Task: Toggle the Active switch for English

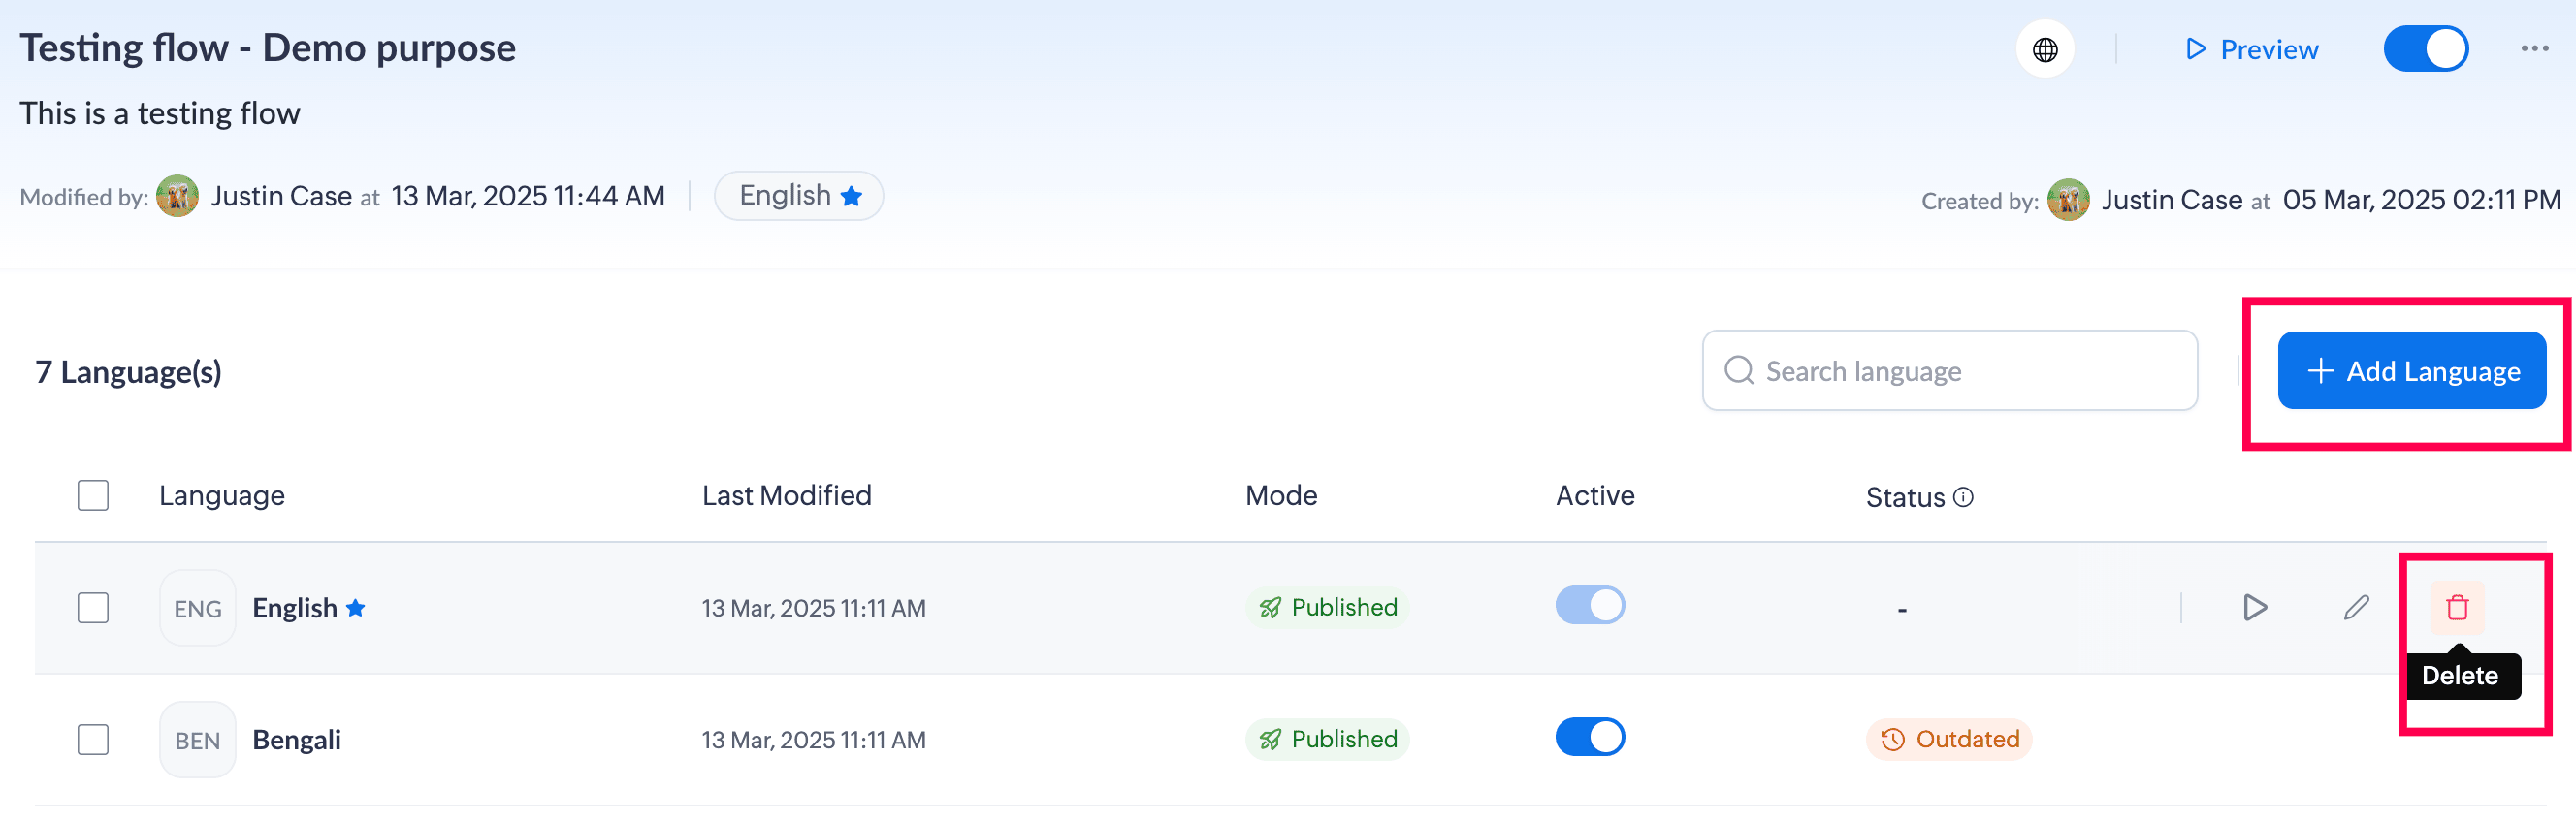Action: [x=1589, y=605]
